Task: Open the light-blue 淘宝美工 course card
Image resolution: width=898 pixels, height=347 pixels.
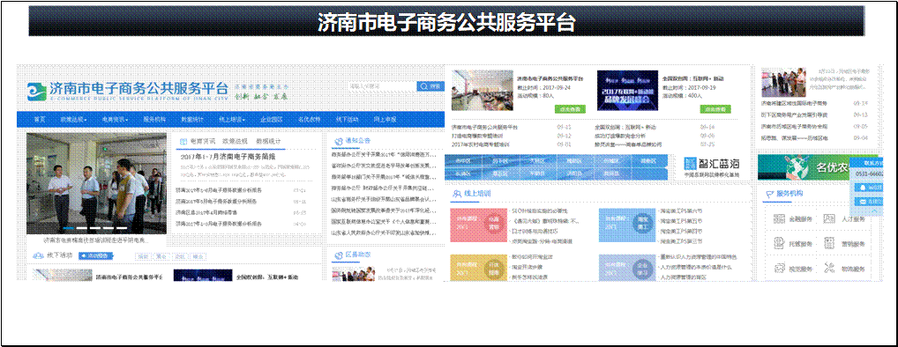Action: point(626,225)
